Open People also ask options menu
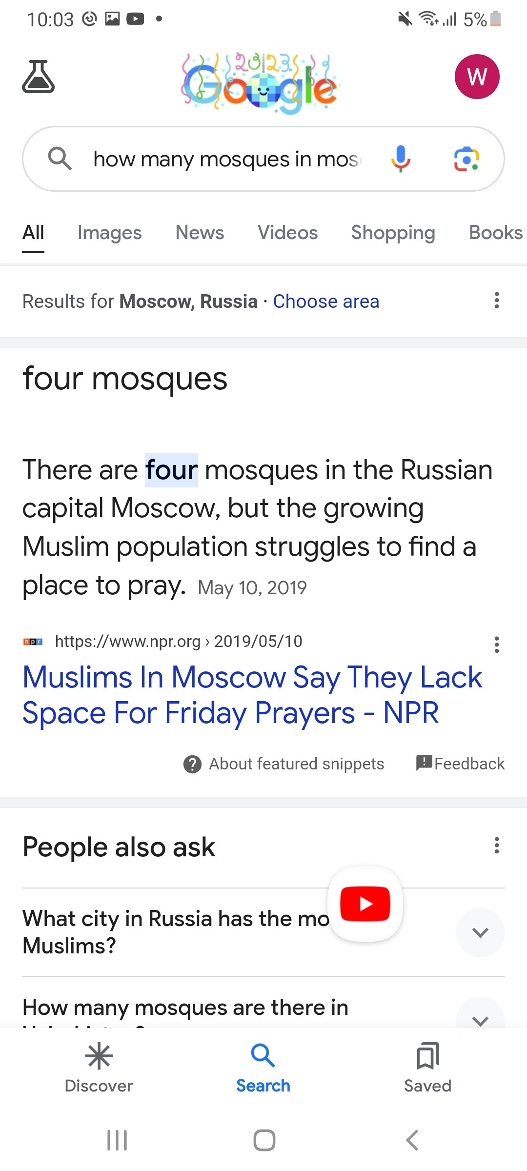527x1171 pixels. (x=497, y=846)
